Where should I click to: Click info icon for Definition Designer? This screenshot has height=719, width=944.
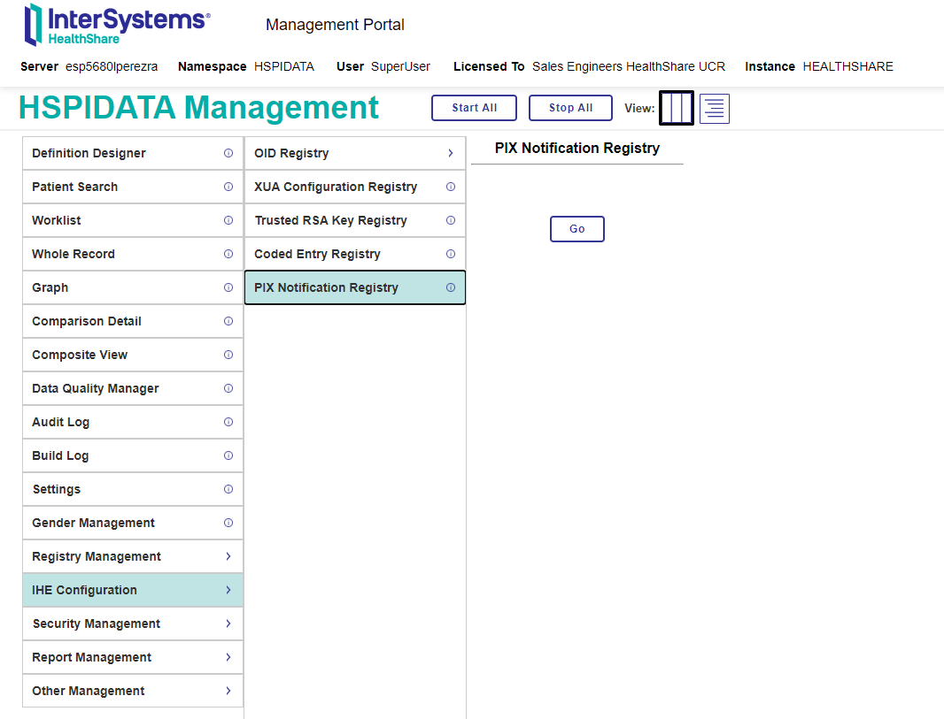tap(228, 153)
